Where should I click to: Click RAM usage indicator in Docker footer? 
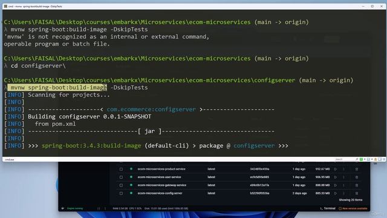point(120,208)
